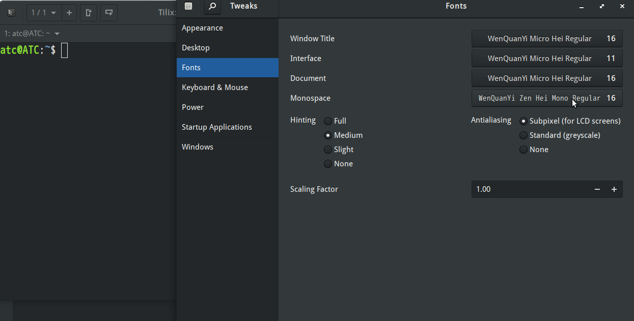Open the Tweaks application menu icon
634x321 pixels.
(188, 7)
